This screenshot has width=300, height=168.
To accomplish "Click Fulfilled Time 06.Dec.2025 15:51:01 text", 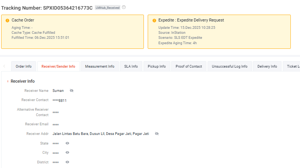I will [40, 38].
